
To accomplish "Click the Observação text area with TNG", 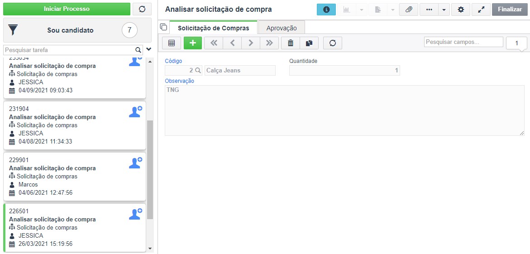I will tap(344, 110).
